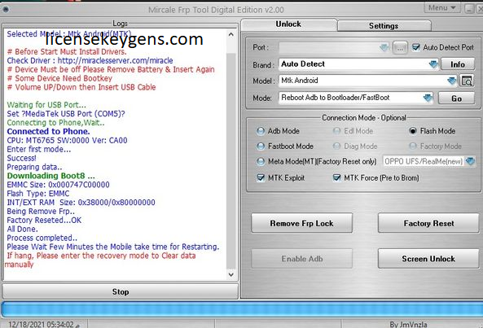Click the 'Factory Reseted...OK' log line
This screenshot has width=483, height=328.
click(x=44, y=220)
